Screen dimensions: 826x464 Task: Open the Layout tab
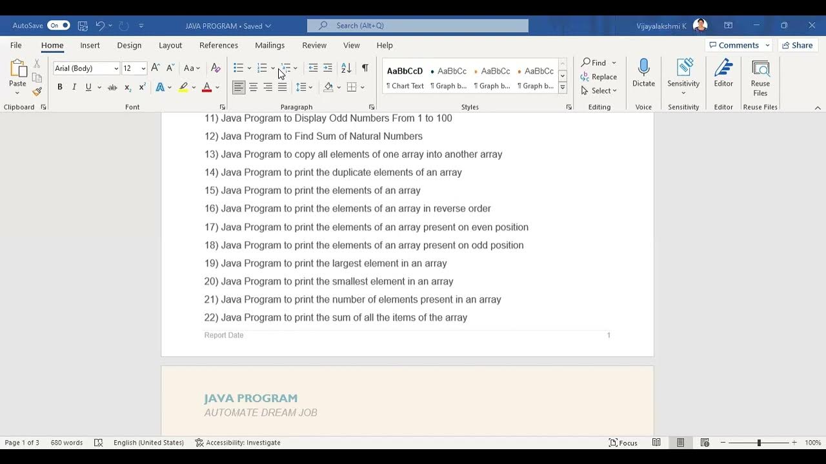point(170,45)
